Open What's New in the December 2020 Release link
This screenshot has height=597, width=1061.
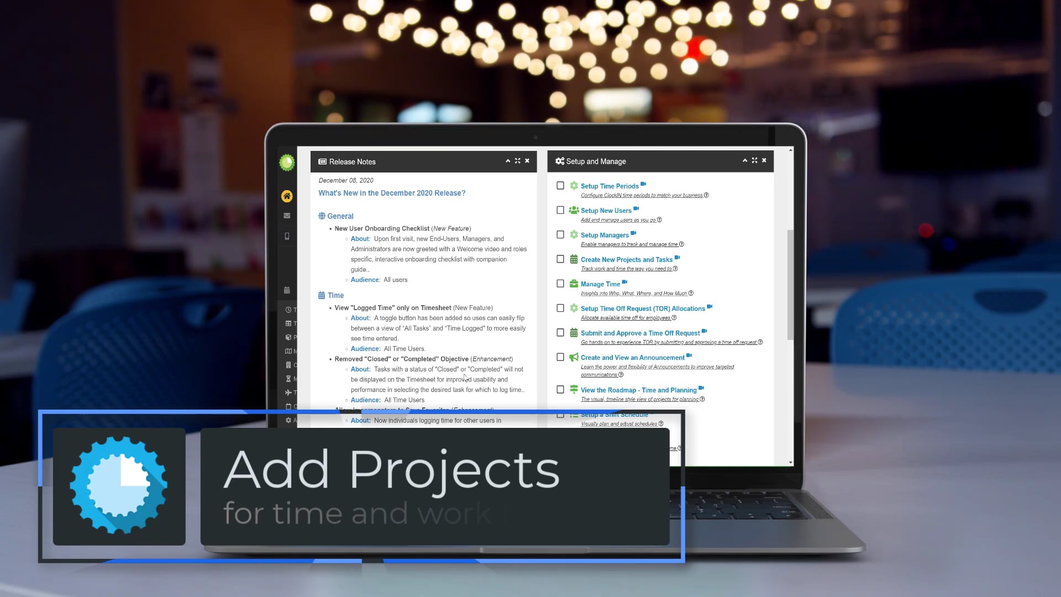click(392, 193)
